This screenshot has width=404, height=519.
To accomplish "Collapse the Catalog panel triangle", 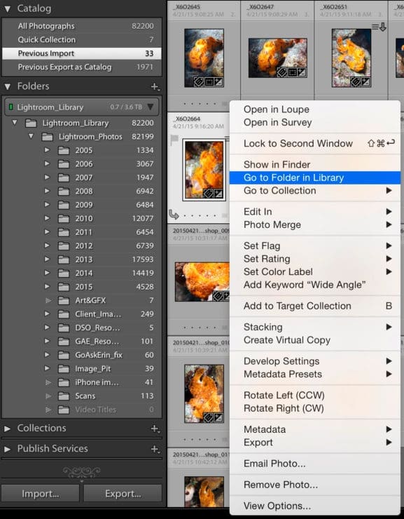I will pos(7,9).
